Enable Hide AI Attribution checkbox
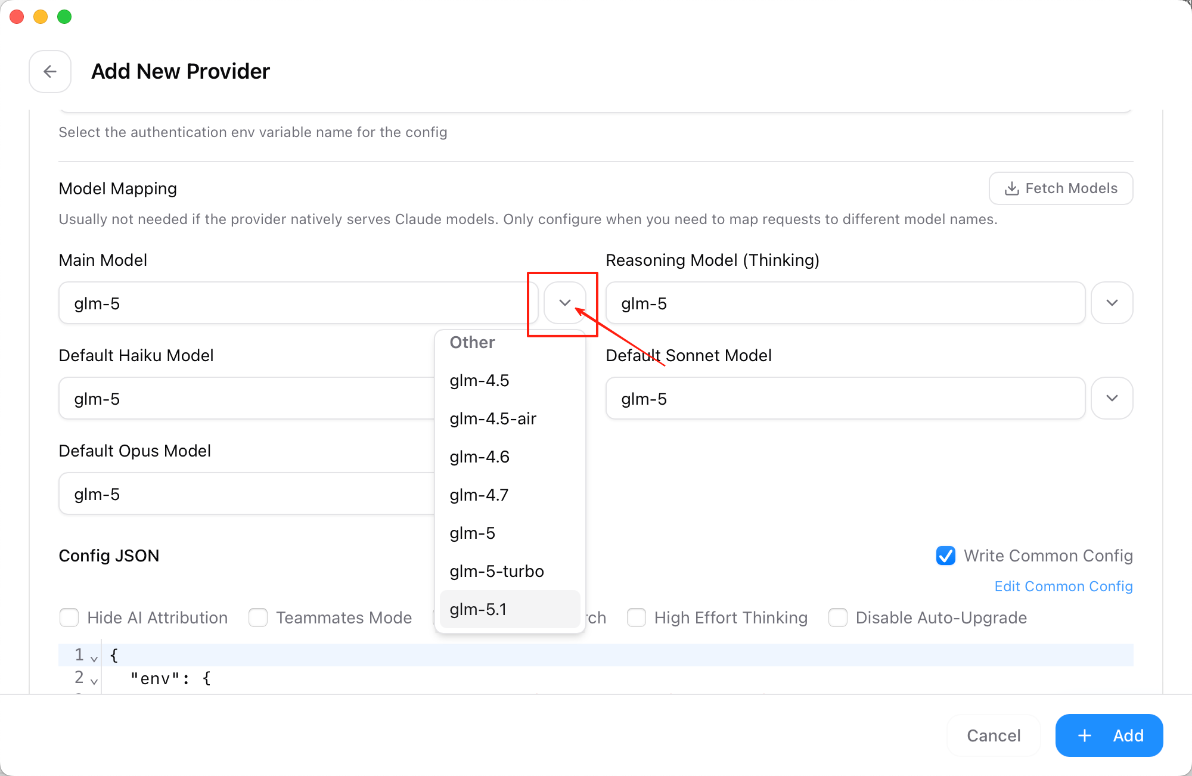Image resolution: width=1192 pixels, height=776 pixels. (x=69, y=617)
